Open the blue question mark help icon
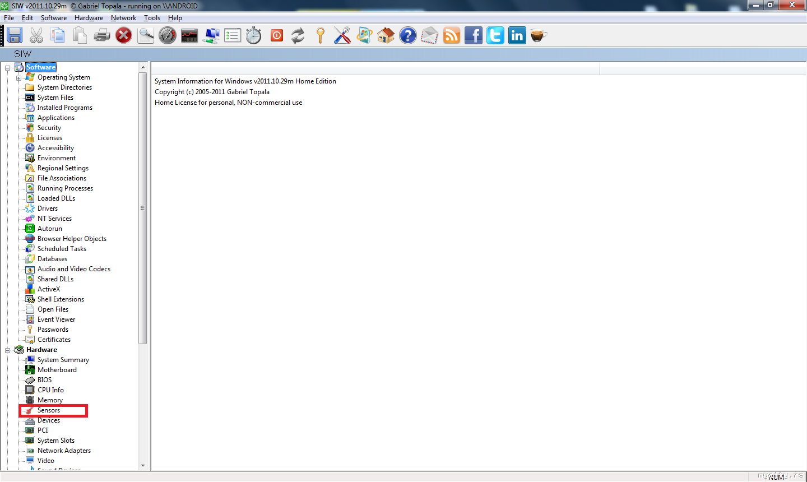807x482 pixels. coord(407,35)
